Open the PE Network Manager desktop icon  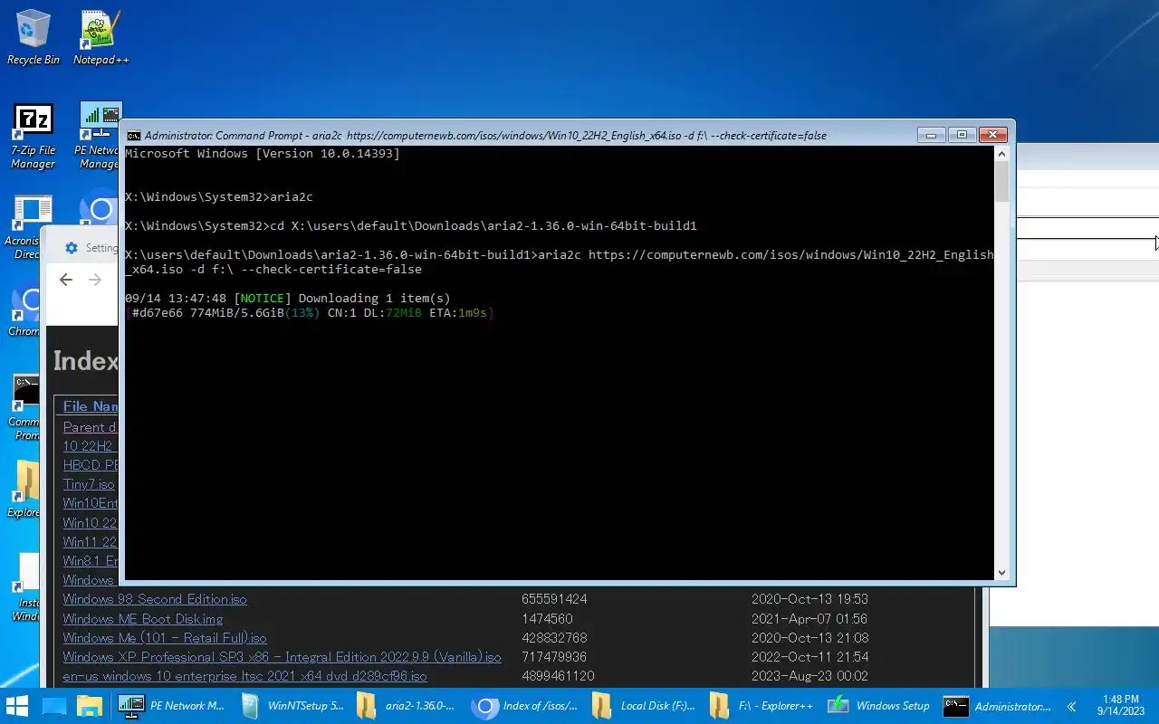point(98,136)
